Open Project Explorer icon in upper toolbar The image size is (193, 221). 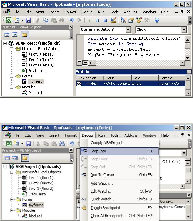(x=123, y=20)
